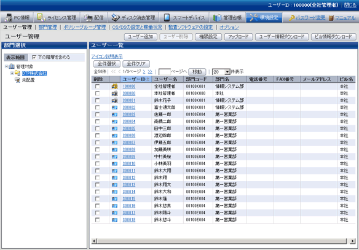Open the 管理台帳 book icon tab

217,18
